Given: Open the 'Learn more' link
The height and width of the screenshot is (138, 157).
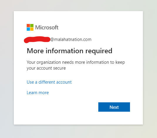Looking at the screenshot, I should tap(38, 93).
